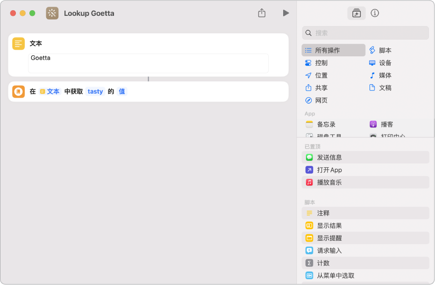Click the orange dictionary action icon
Screen dimensions: 435x285
pos(18,91)
